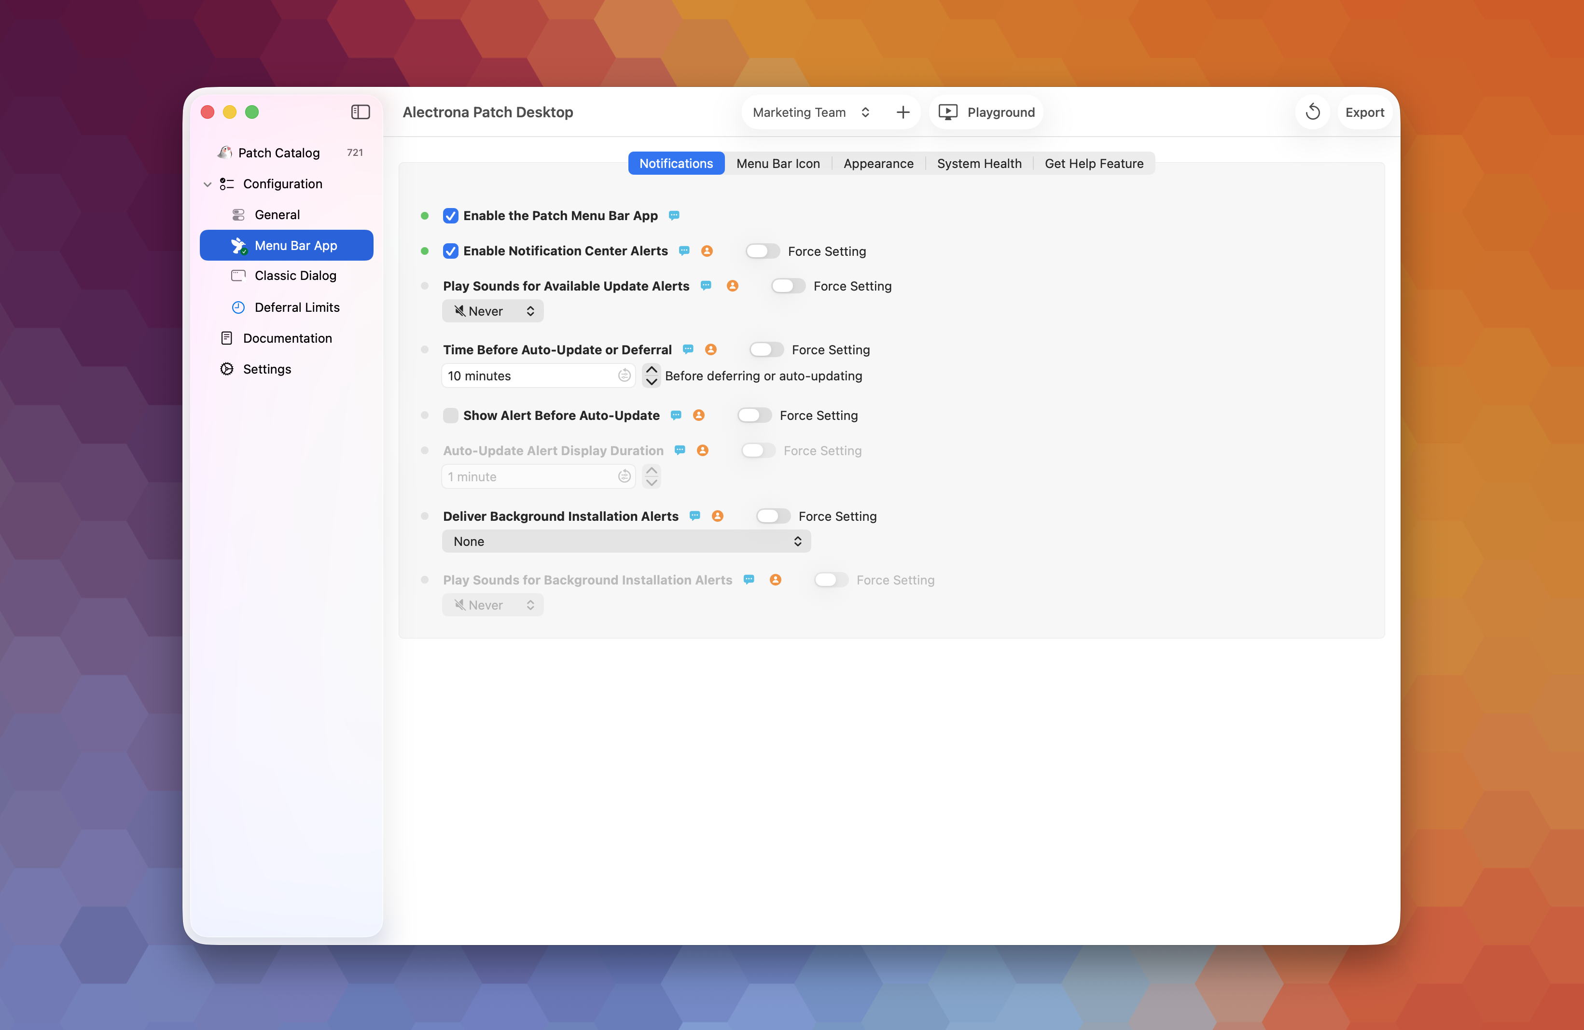Open the Settings sidebar item
The image size is (1584, 1030).
(286, 369)
